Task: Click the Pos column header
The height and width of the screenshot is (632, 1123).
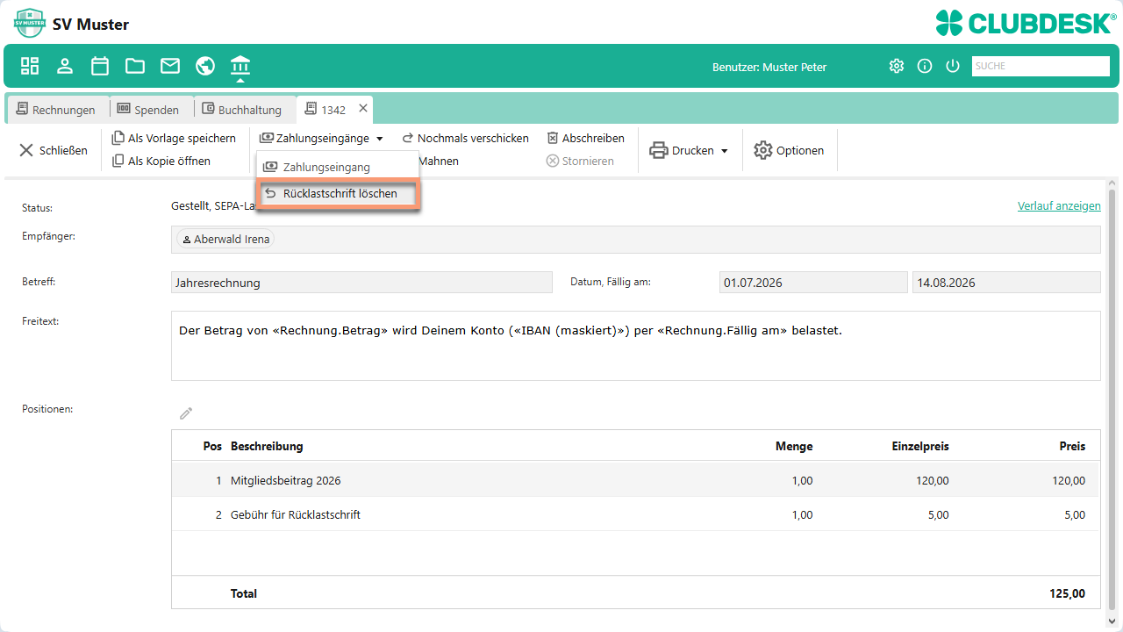Action: 212,446
